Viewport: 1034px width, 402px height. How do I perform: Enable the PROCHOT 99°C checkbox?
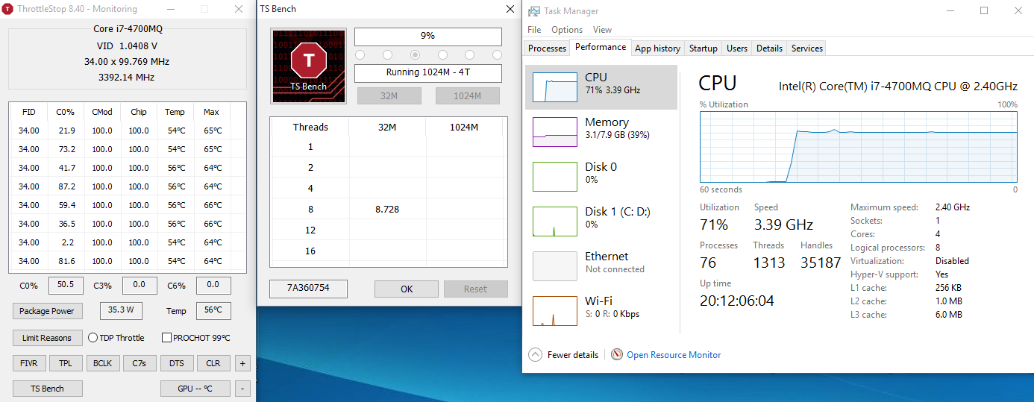(x=166, y=338)
